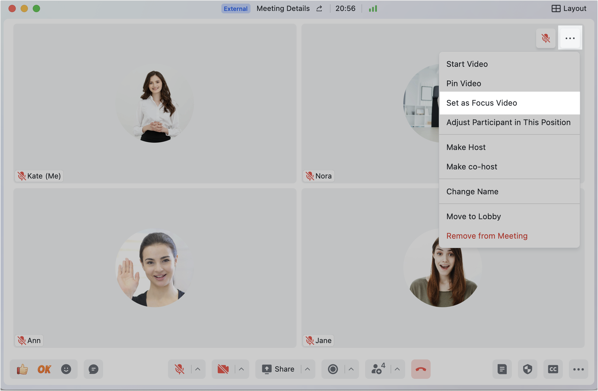The image size is (598, 391).
Task: Open the security shield icon
Action: (x=528, y=369)
